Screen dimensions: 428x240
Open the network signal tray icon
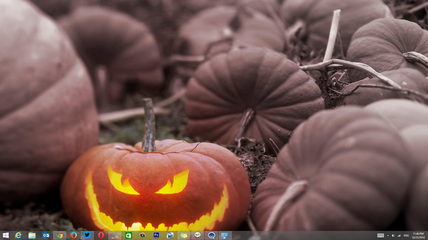[x=399, y=235]
